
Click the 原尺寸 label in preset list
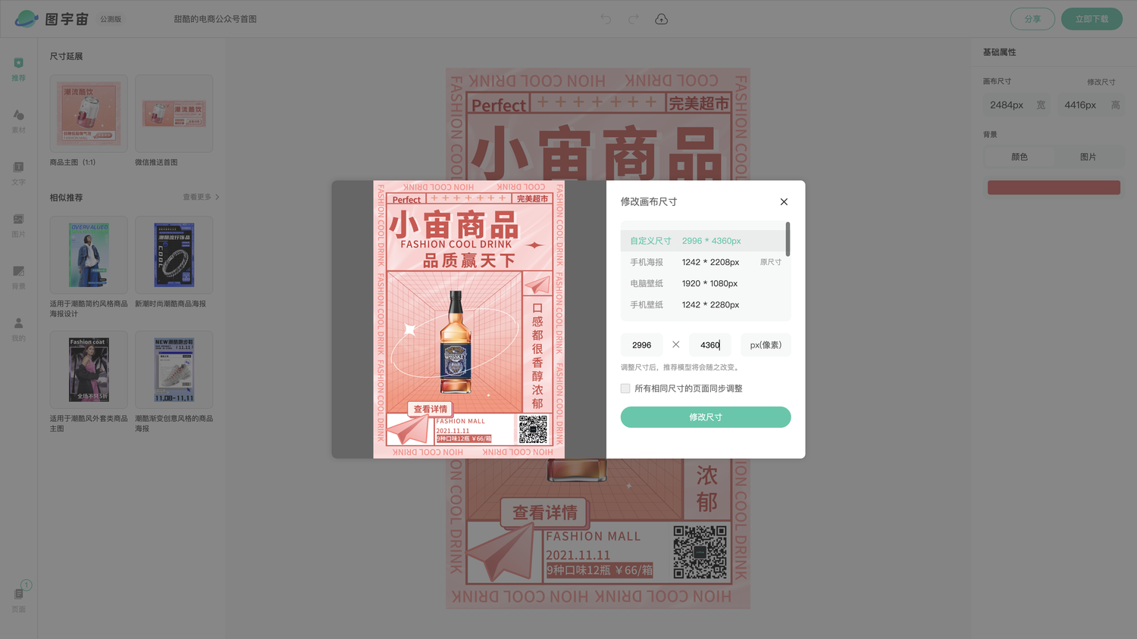[770, 262]
